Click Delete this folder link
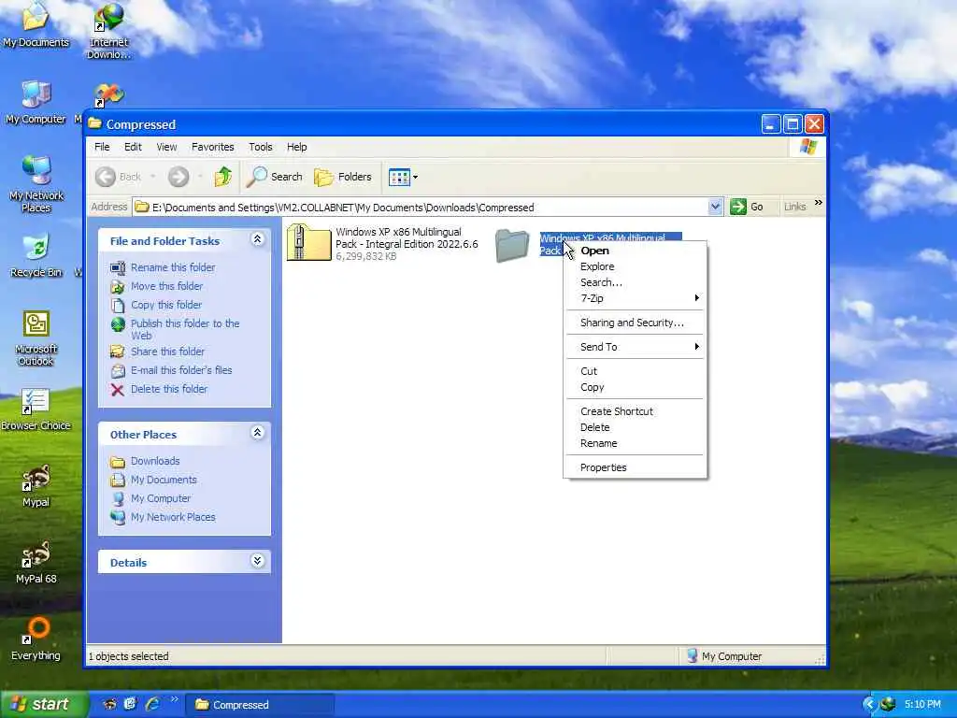 coord(169,389)
